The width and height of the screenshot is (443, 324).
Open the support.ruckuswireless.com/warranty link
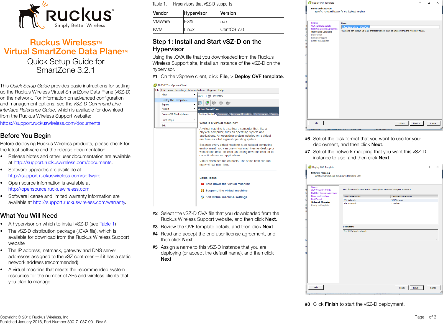79,202
